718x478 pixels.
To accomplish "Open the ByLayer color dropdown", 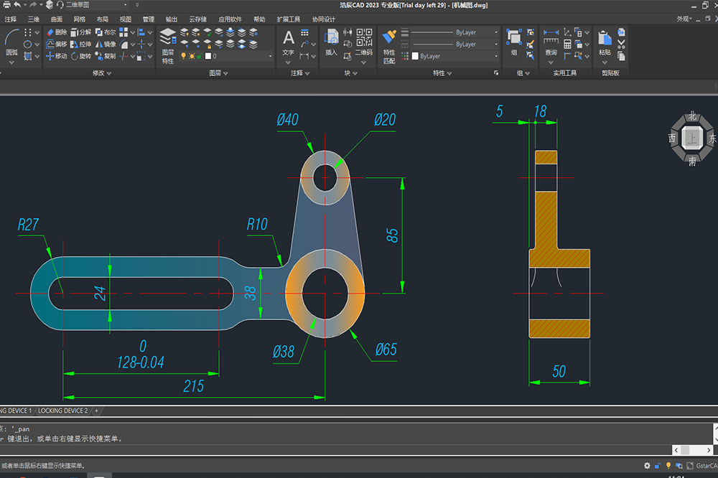I will [495, 56].
